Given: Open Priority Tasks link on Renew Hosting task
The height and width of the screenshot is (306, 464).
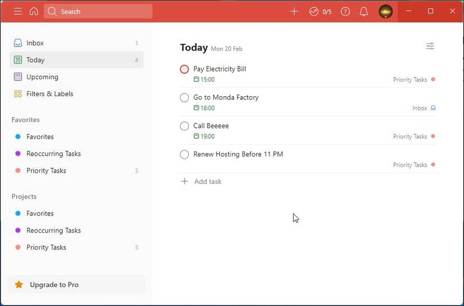Looking at the screenshot, I should click(414, 165).
